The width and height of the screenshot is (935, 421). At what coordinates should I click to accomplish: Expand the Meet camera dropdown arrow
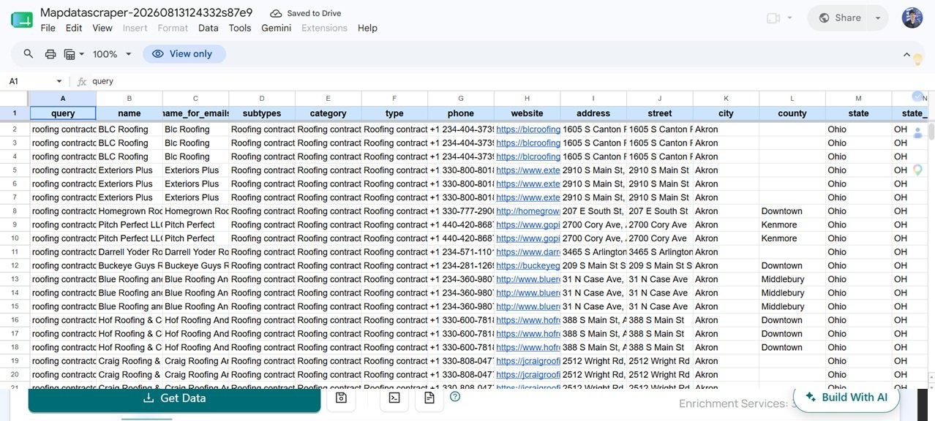(789, 18)
